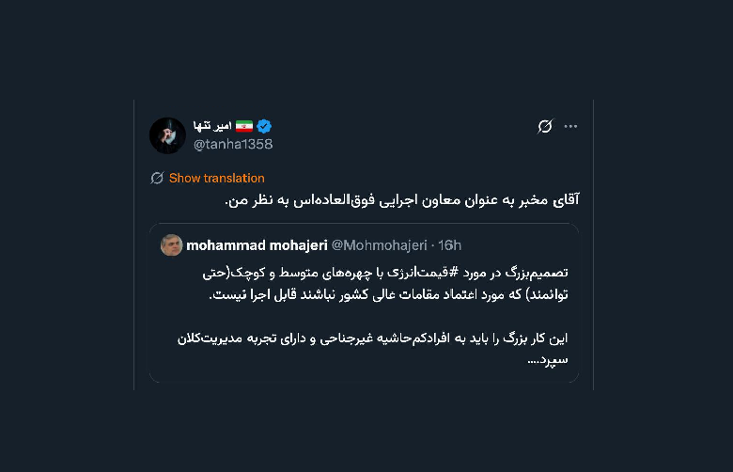Click mohammad mohajeri's small avatar
This screenshot has width=733, height=472.
click(171, 244)
